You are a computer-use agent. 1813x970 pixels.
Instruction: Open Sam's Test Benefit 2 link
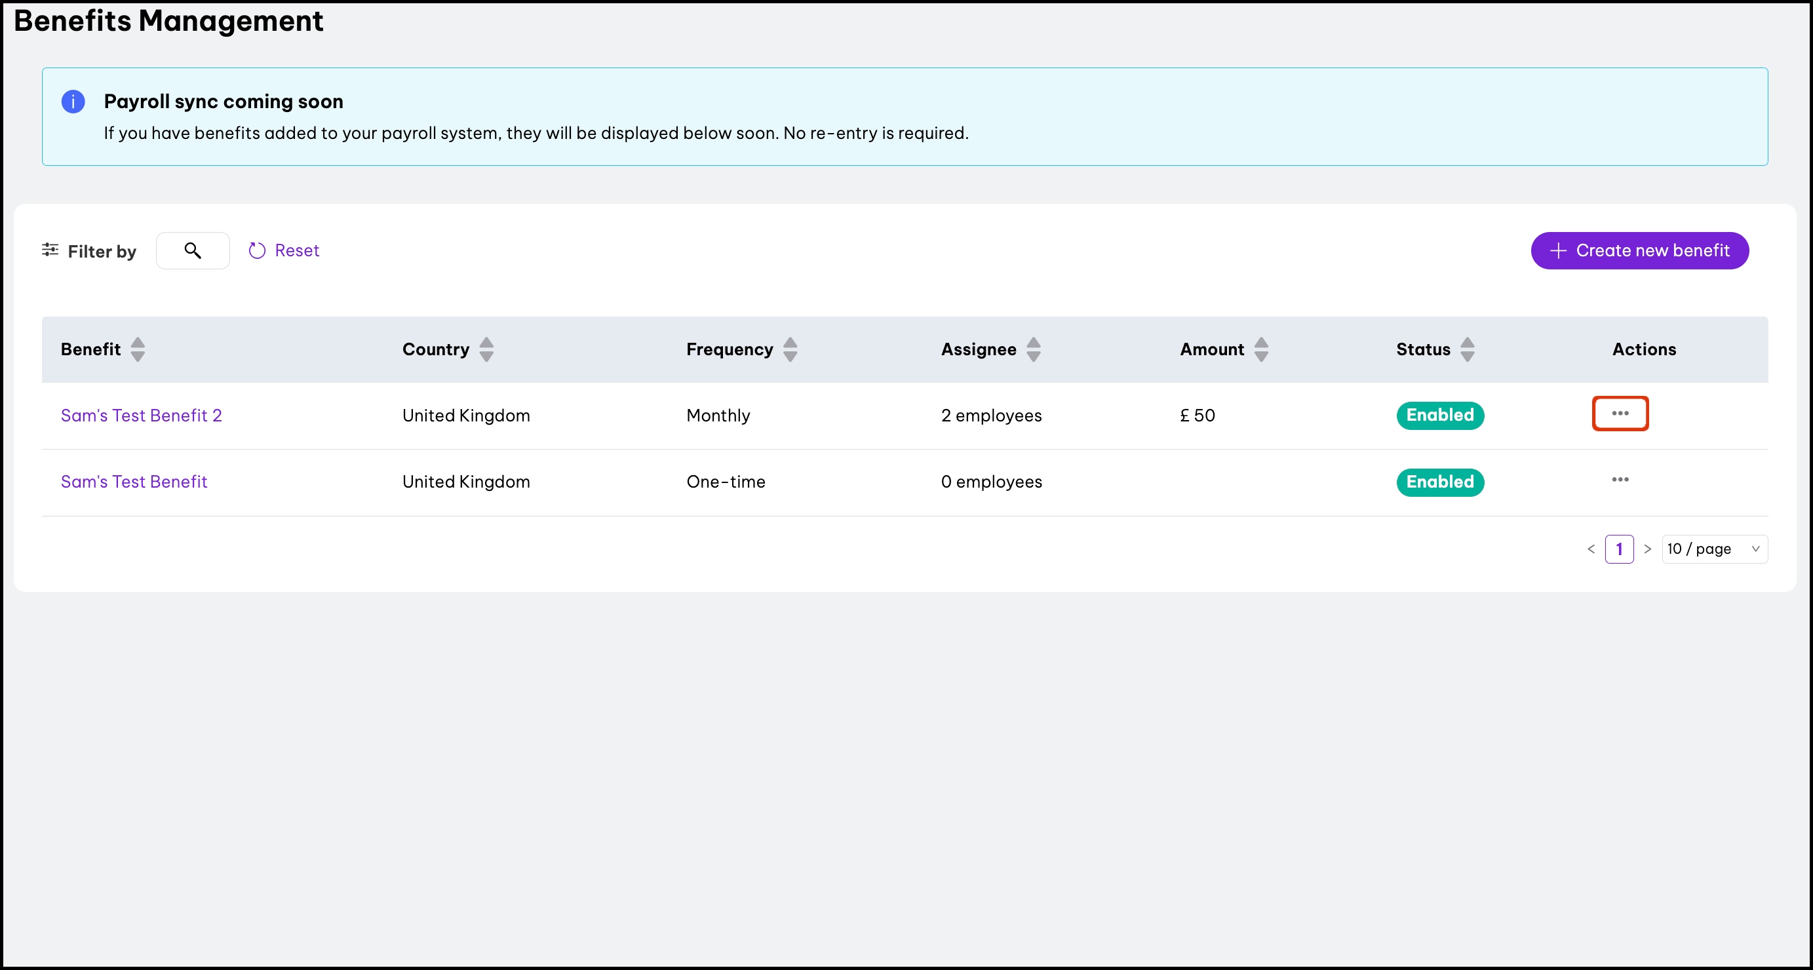coord(142,416)
